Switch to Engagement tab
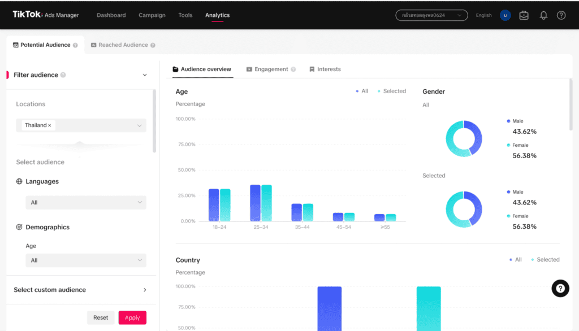 (x=271, y=69)
